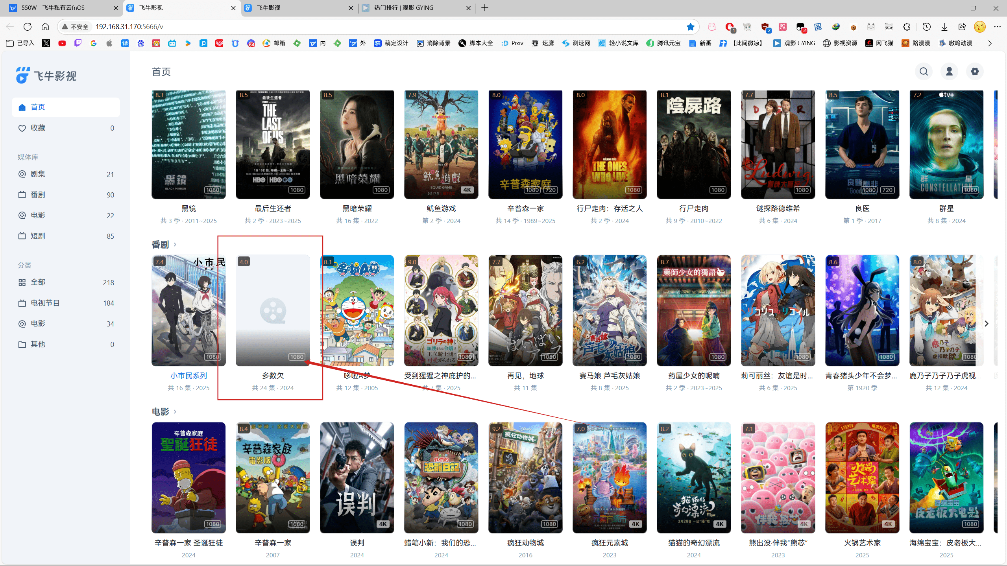Open the 腾讯元宝 bookmark
The width and height of the screenshot is (1007, 566).
pyautogui.click(x=663, y=43)
